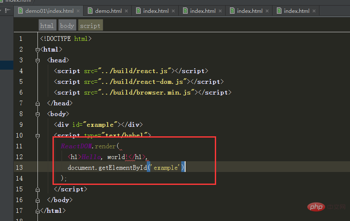The image size is (350, 221).
Task: Click the demo.html file icon
Action: pos(90,11)
